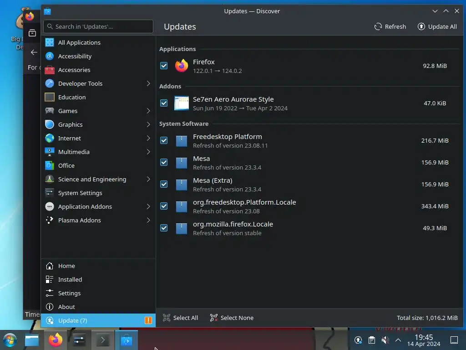Click the muted volume tray icon
466x350 pixels.
(x=385, y=340)
